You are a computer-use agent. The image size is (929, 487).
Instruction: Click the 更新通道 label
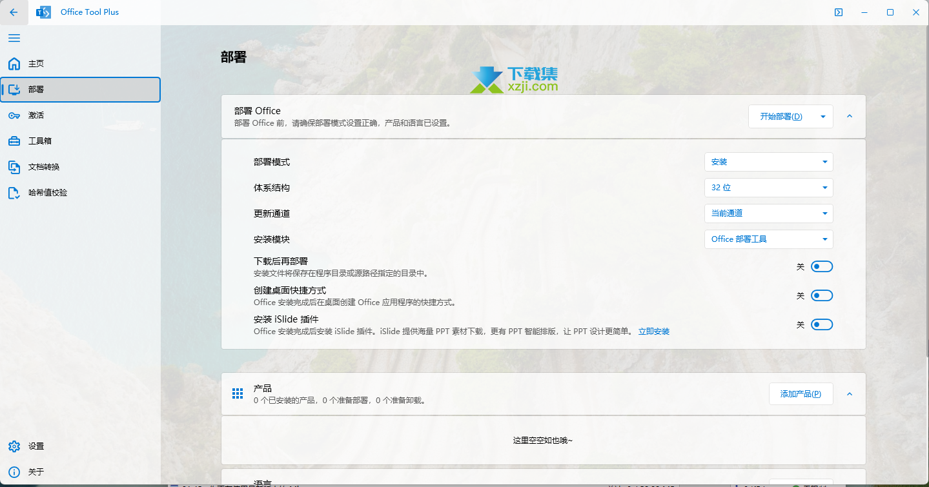(x=272, y=214)
